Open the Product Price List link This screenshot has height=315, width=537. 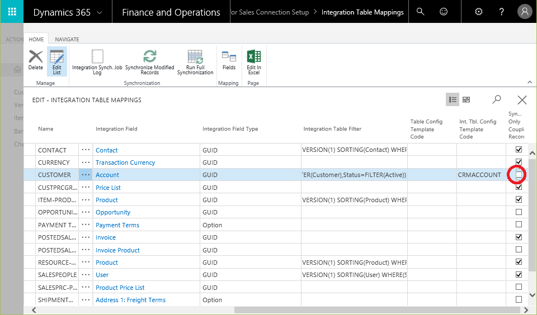120,288
